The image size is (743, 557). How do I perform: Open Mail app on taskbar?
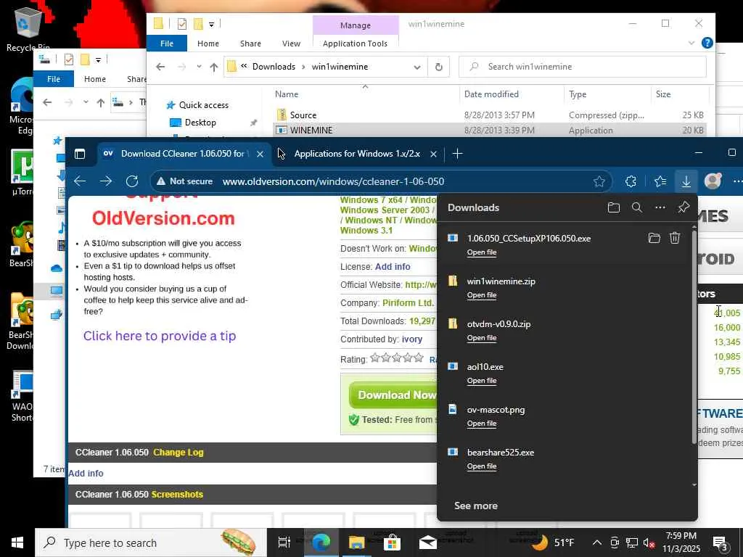(428, 542)
